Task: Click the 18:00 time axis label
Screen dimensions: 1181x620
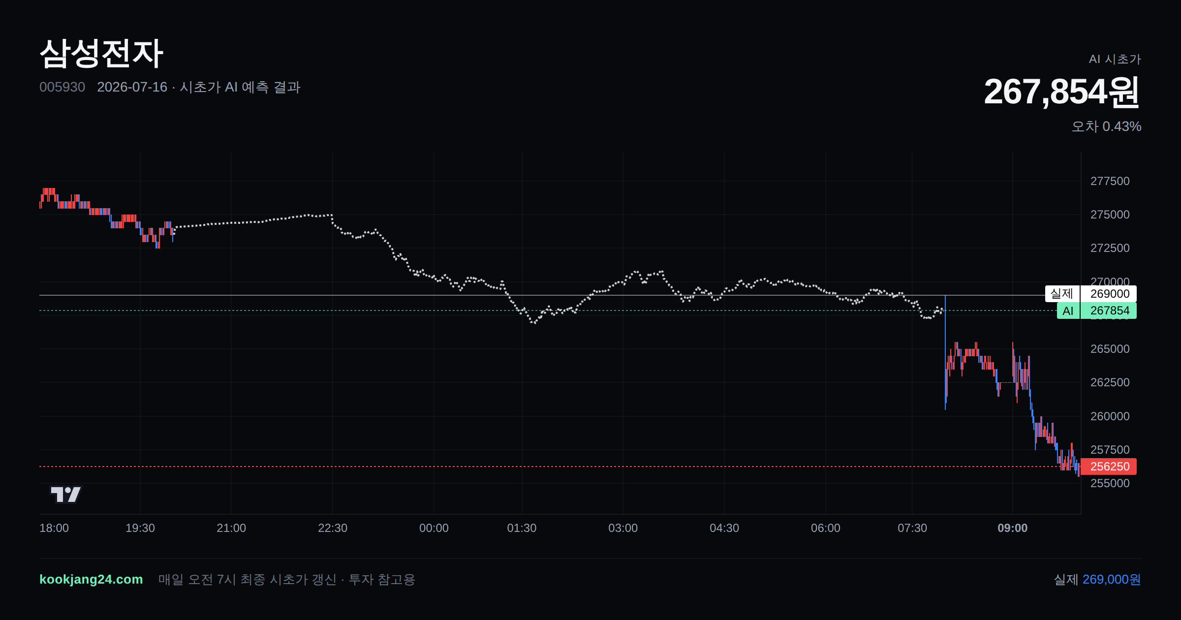Action: tap(54, 528)
